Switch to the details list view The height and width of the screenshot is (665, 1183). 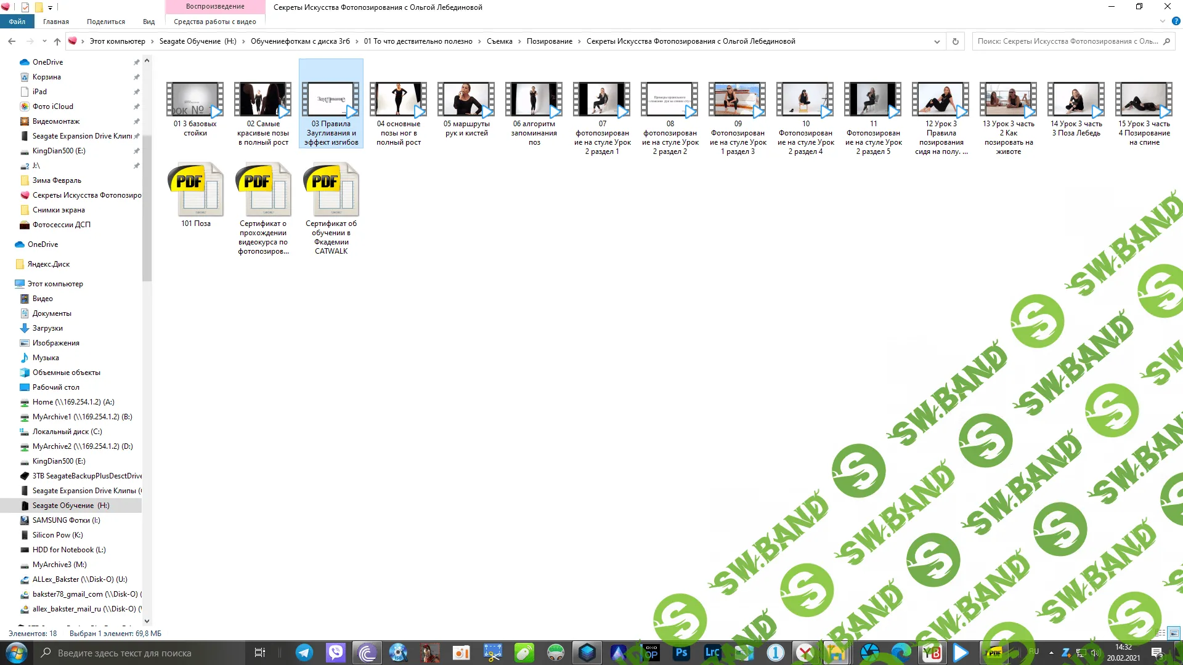tap(1161, 633)
